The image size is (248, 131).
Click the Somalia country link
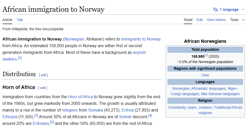click(x=95, y=110)
